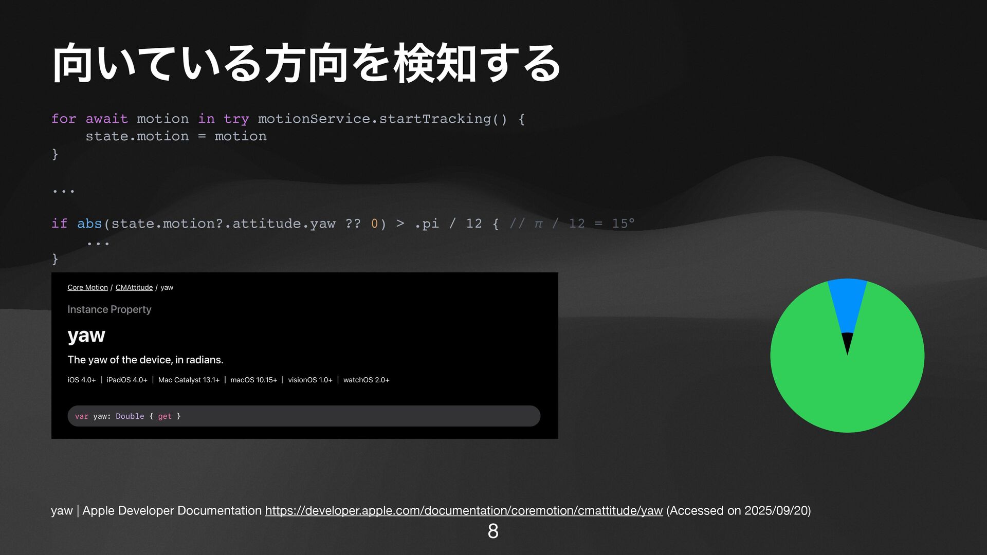The image size is (987, 555).
Task: Click the motionService.startTracking() code text
Action: tap(382, 119)
